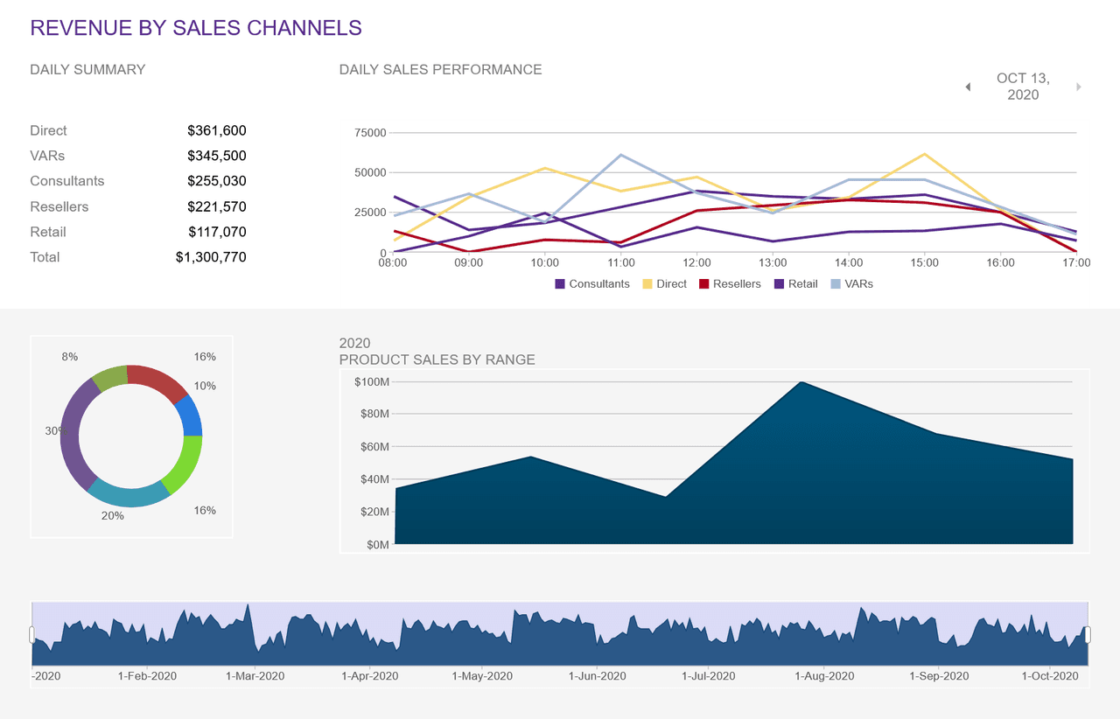
Task: Click the Product Sales by Range heading
Action: [x=437, y=359]
